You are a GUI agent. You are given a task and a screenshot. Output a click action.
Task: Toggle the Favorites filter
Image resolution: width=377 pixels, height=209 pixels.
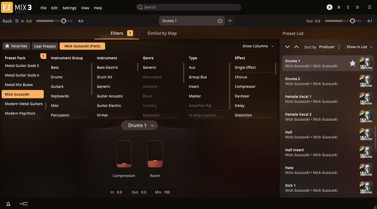coord(16,46)
